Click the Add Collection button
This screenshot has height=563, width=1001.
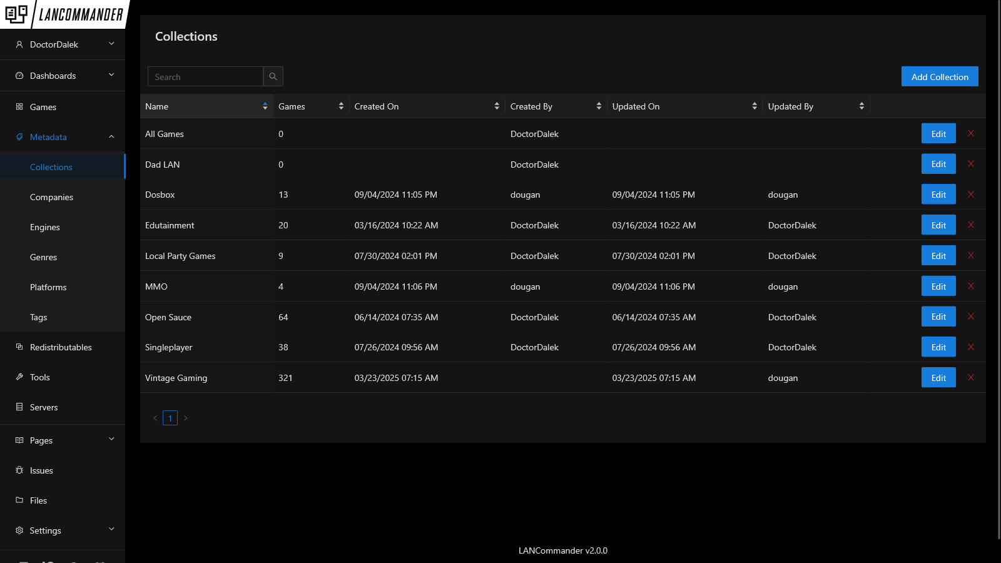click(939, 76)
